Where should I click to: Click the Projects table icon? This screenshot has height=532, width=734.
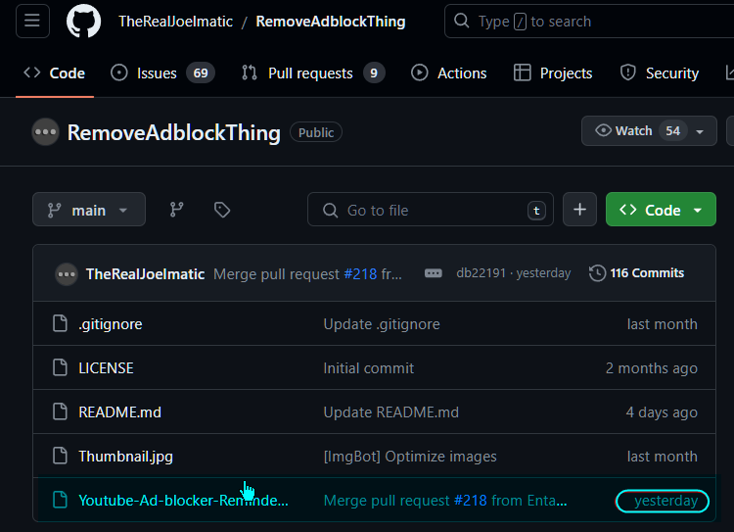[522, 73]
